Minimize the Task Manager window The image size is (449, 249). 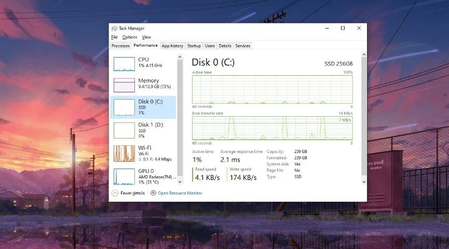tap(327, 28)
